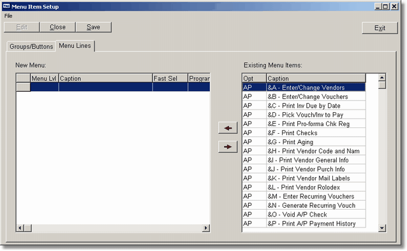Select '&M - Enter Recurring Vouchers' entry
This screenshot has height=251, width=407.
pyautogui.click(x=304, y=196)
